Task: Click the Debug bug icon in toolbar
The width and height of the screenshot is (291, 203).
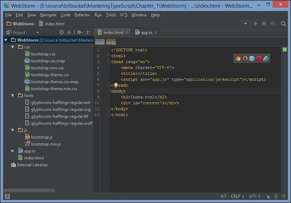Action: 264,24
